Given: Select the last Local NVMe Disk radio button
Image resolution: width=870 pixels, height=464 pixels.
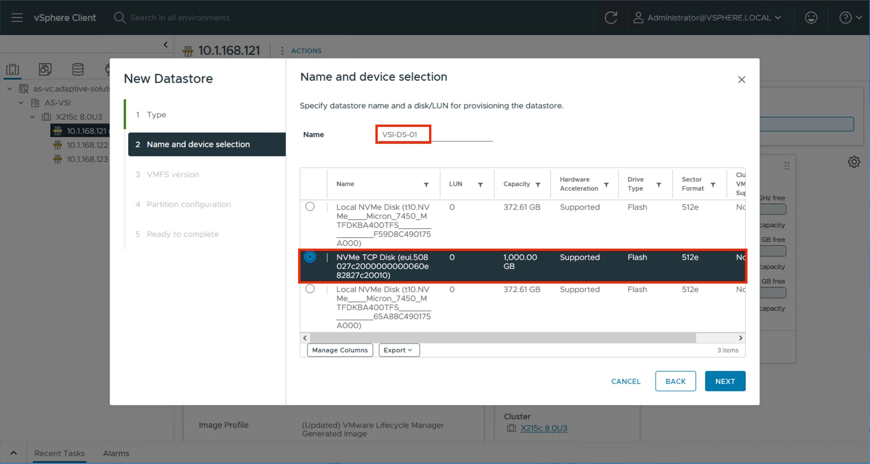Looking at the screenshot, I should point(310,289).
